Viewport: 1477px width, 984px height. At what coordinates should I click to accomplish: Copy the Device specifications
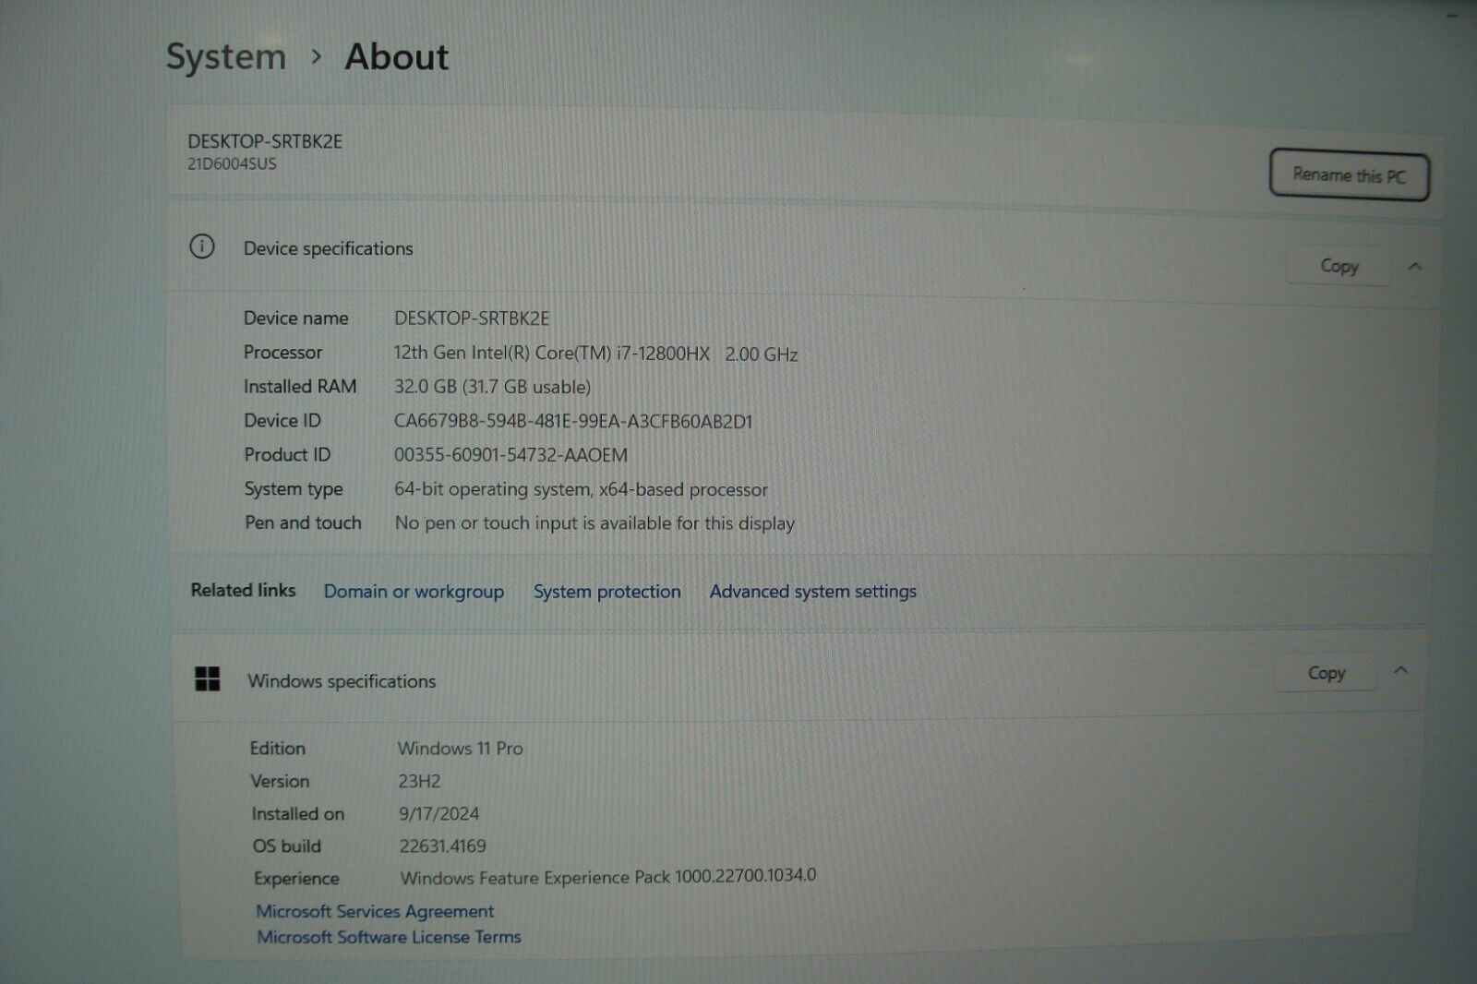pos(1339,267)
